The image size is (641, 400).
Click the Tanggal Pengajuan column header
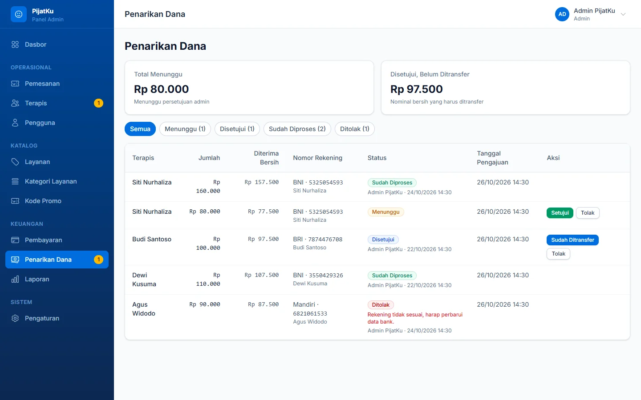(493, 158)
